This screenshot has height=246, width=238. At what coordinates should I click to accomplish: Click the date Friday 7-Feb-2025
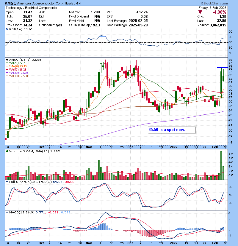click(x=212, y=8)
